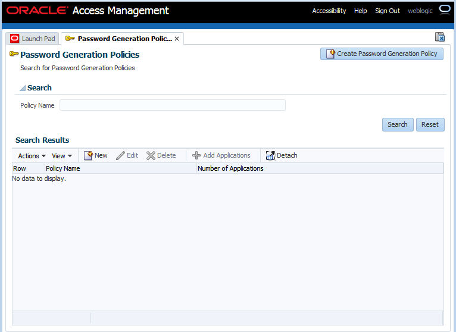Open the Actions dropdown menu
Image resolution: width=456 pixels, height=332 pixels.
click(x=32, y=156)
